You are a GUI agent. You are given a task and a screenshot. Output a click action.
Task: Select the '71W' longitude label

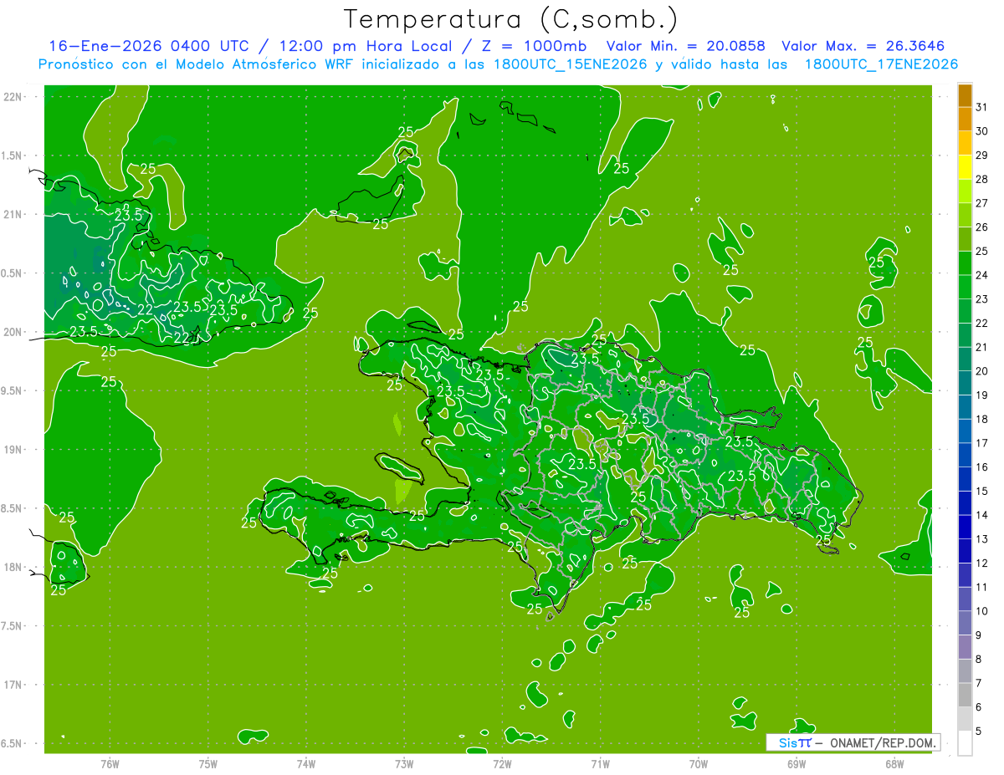600,763
